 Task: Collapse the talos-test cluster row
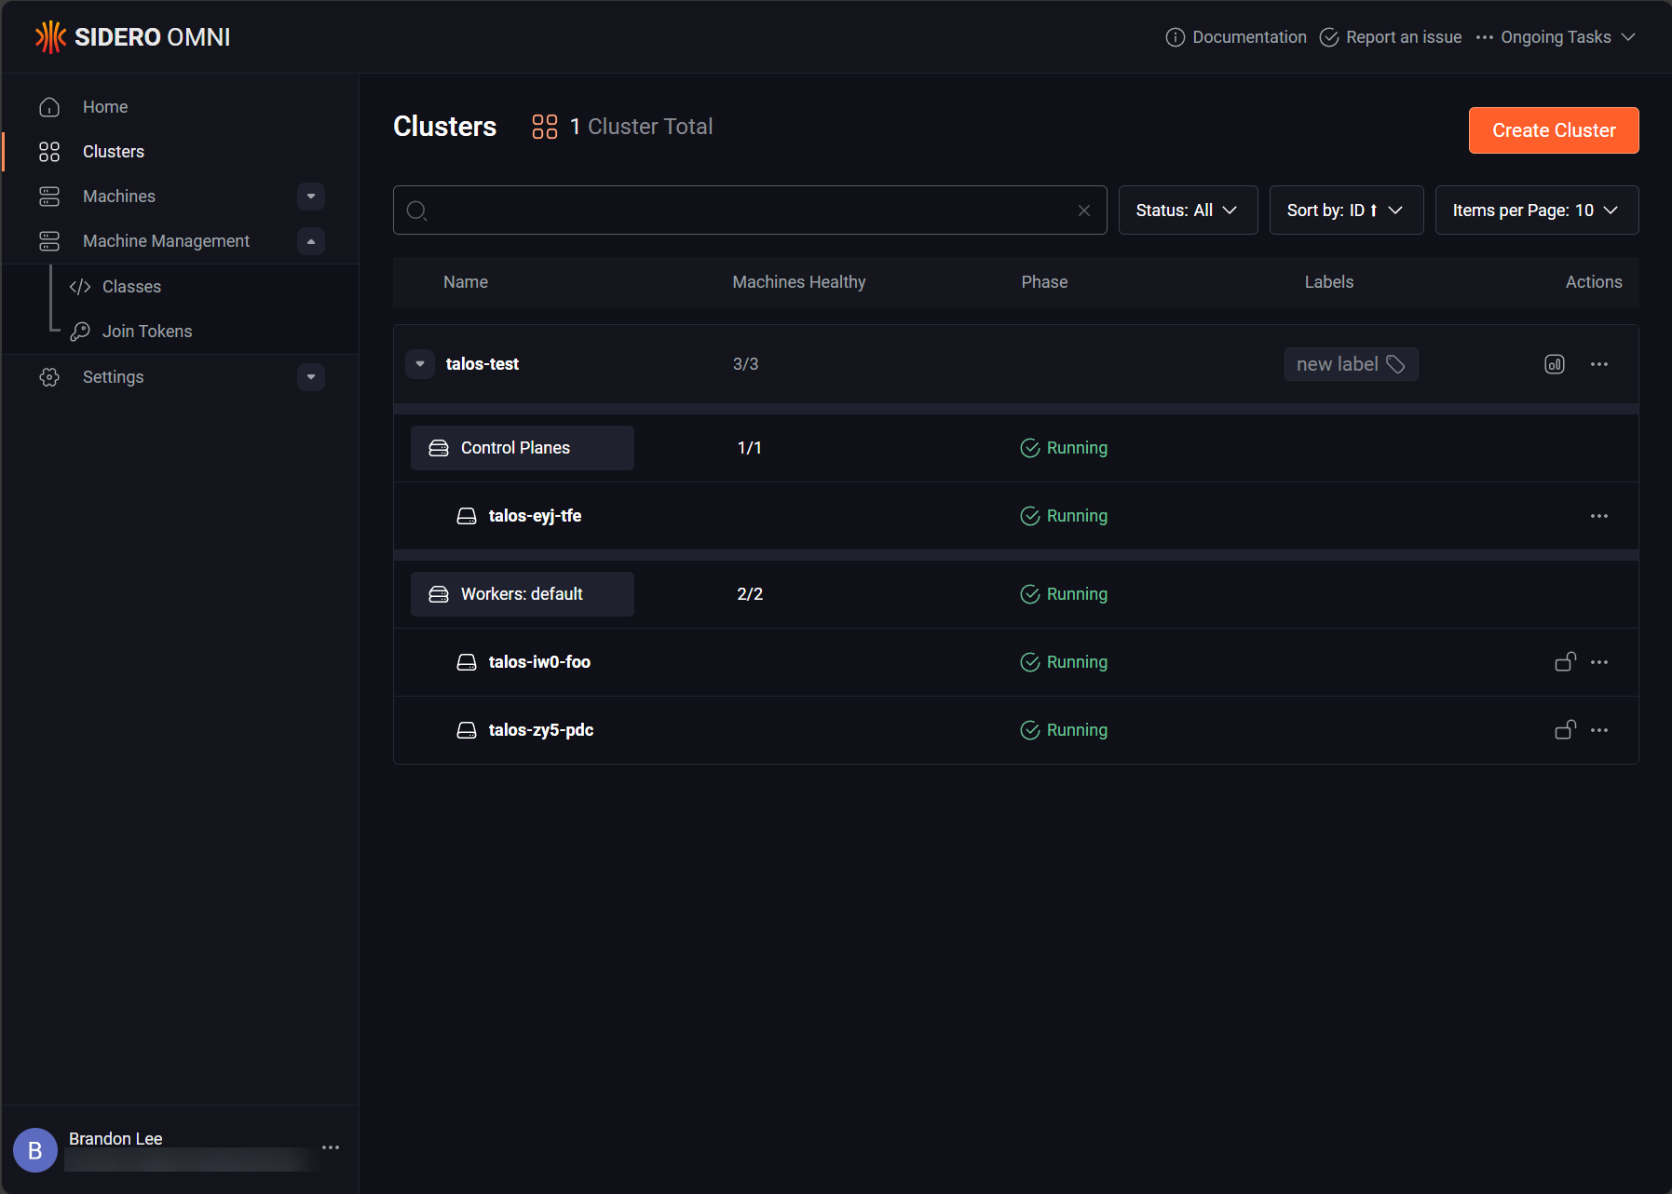click(x=420, y=364)
